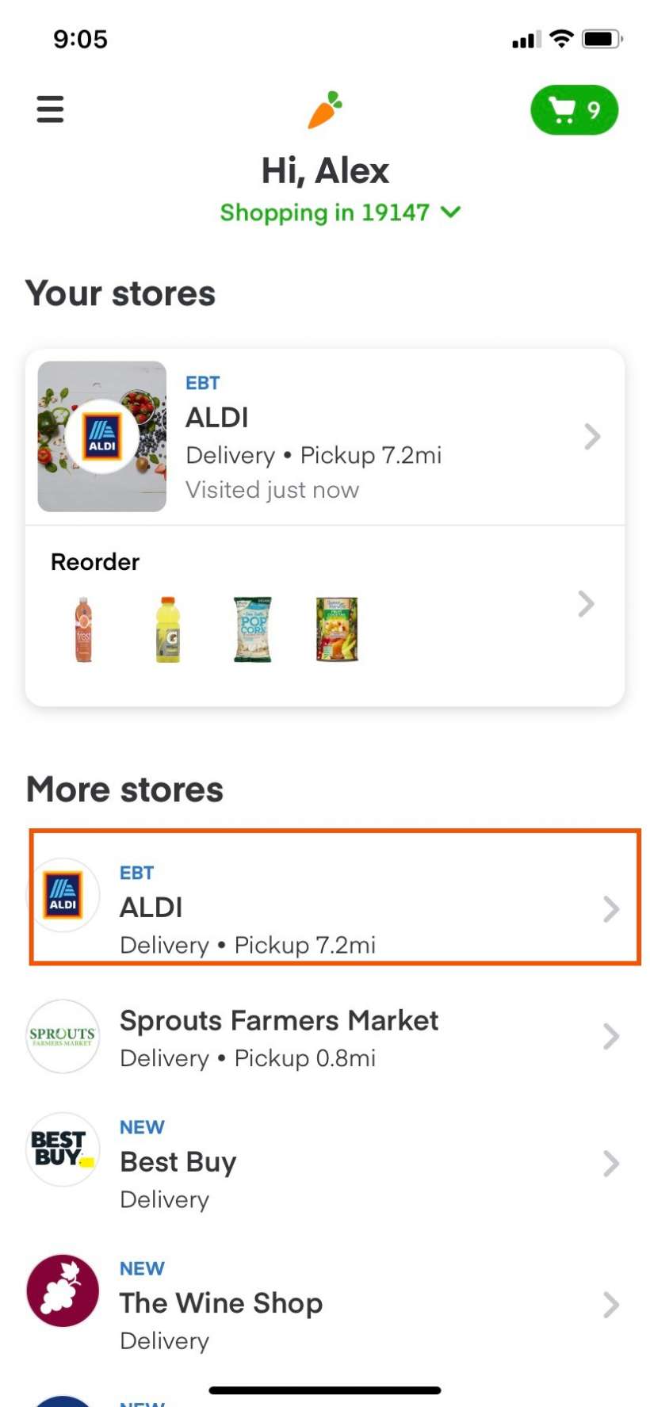Tap the Best Buy logo
Screen dimensions: 650x1407
(63, 1149)
